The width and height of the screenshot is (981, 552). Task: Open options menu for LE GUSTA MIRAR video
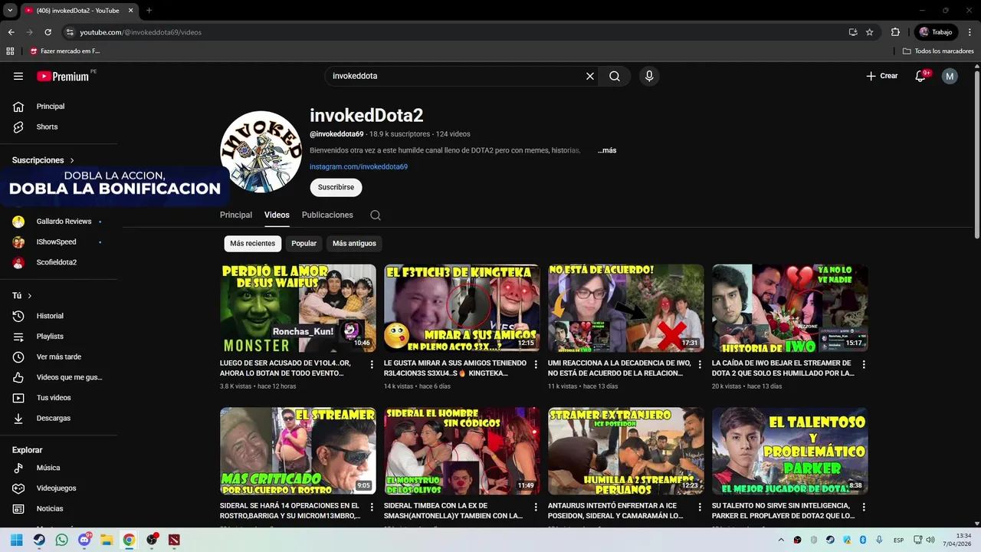(x=536, y=365)
